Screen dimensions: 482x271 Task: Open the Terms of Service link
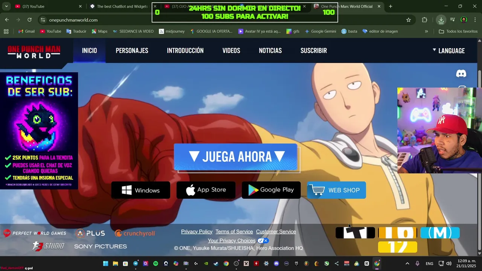pyautogui.click(x=234, y=231)
